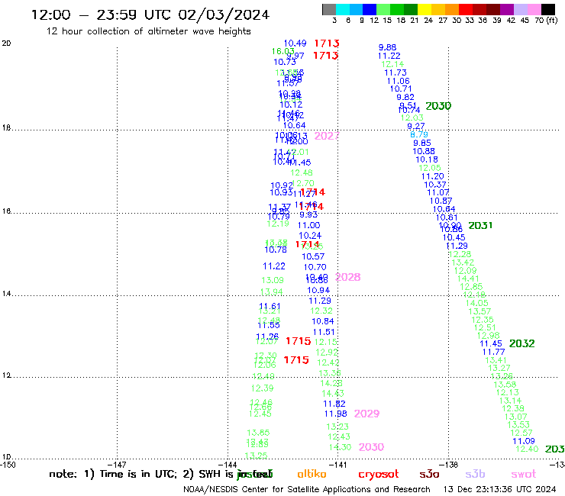Click the '10.70' wave height value

(315, 267)
